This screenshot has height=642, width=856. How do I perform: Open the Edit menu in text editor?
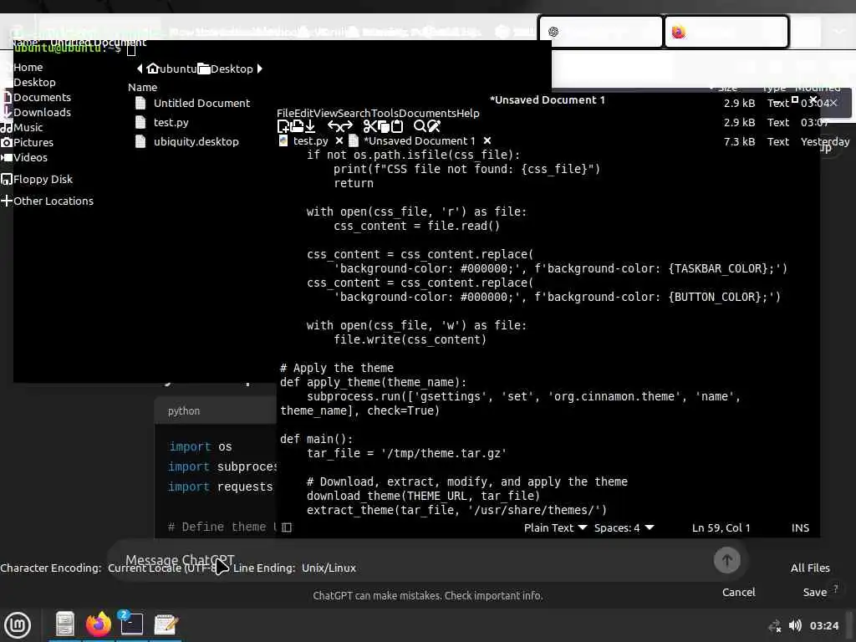tap(303, 113)
